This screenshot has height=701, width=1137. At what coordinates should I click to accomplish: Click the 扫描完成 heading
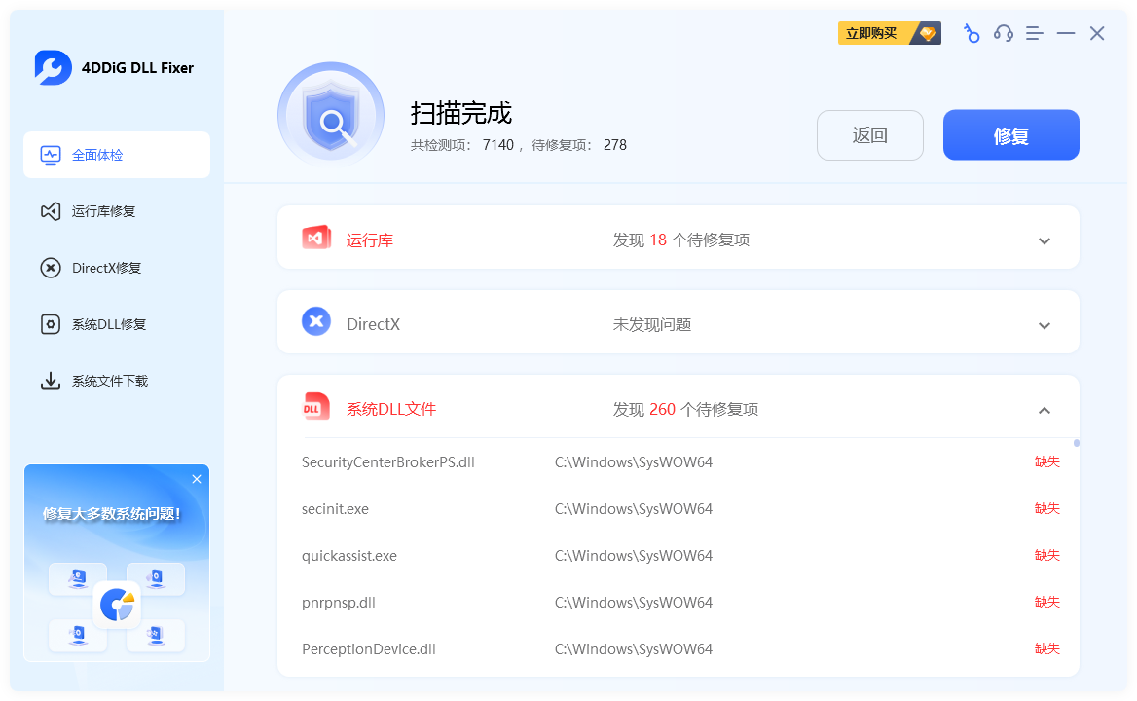(461, 113)
